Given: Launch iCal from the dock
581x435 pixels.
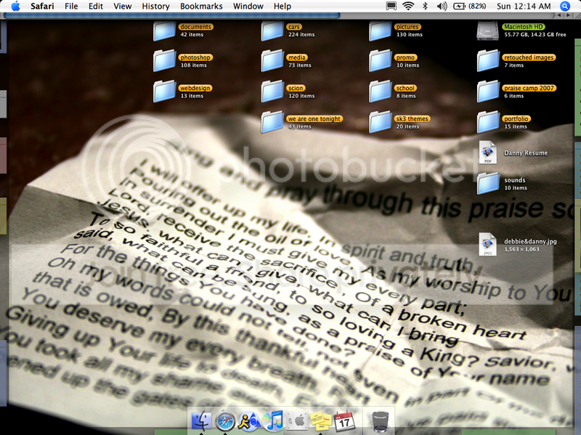Looking at the screenshot, I should coord(343,420).
